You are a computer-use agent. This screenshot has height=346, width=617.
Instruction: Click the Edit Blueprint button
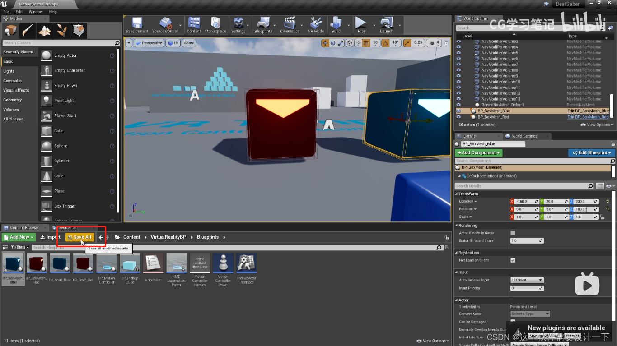tap(592, 153)
